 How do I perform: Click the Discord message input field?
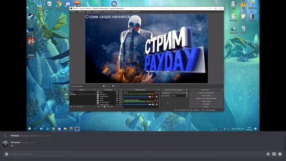click(x=137, y=154)
